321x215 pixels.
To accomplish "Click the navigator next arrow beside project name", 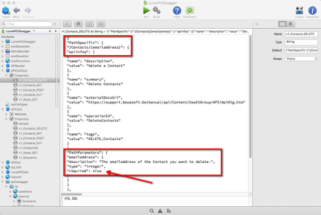I will tap(56, 31).
